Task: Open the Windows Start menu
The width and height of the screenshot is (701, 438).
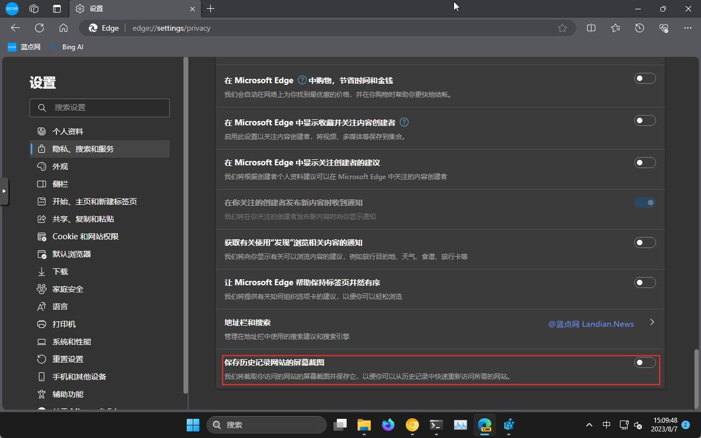Action: pos(193,424)
